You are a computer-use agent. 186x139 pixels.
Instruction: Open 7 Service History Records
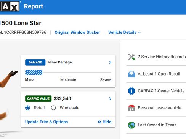click(x=162, y=57)
